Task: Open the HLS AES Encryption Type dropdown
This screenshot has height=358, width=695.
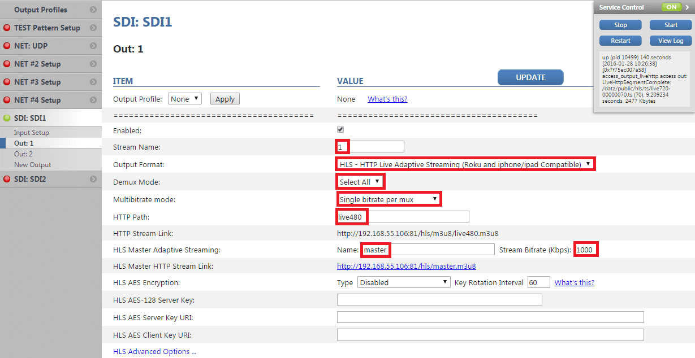Action: tap(403, 282)
